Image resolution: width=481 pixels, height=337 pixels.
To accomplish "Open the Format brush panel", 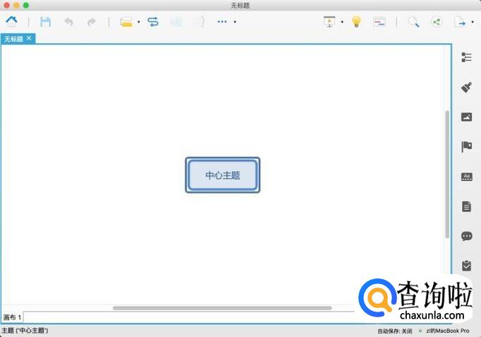I will pos(467,87).
